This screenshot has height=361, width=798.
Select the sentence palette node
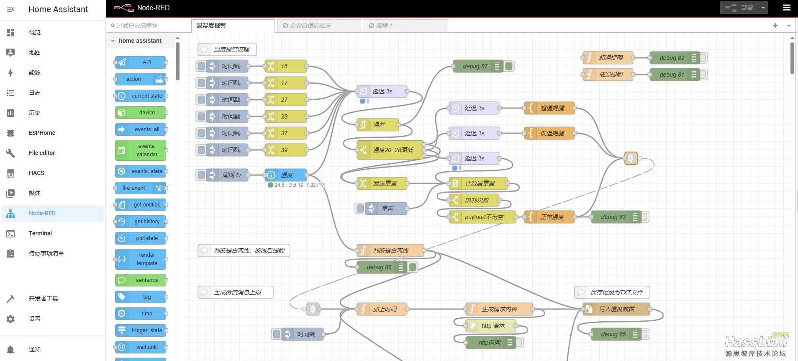coord(141,280)
